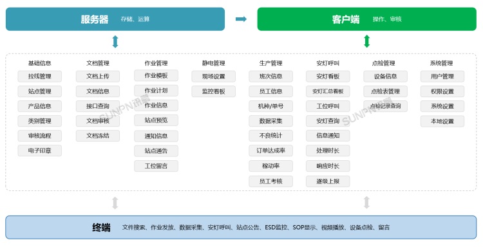The height and width of the screenshot is (247, 483).
Task: Open 站点通告 box
Action: click(x=156, y=151)
